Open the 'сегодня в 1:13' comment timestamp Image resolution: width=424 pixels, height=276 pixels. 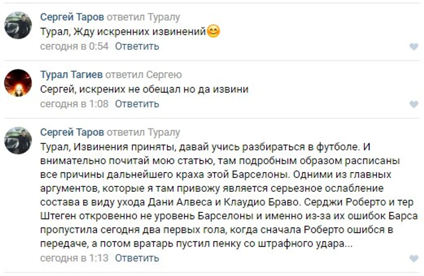tap(74, 258)
